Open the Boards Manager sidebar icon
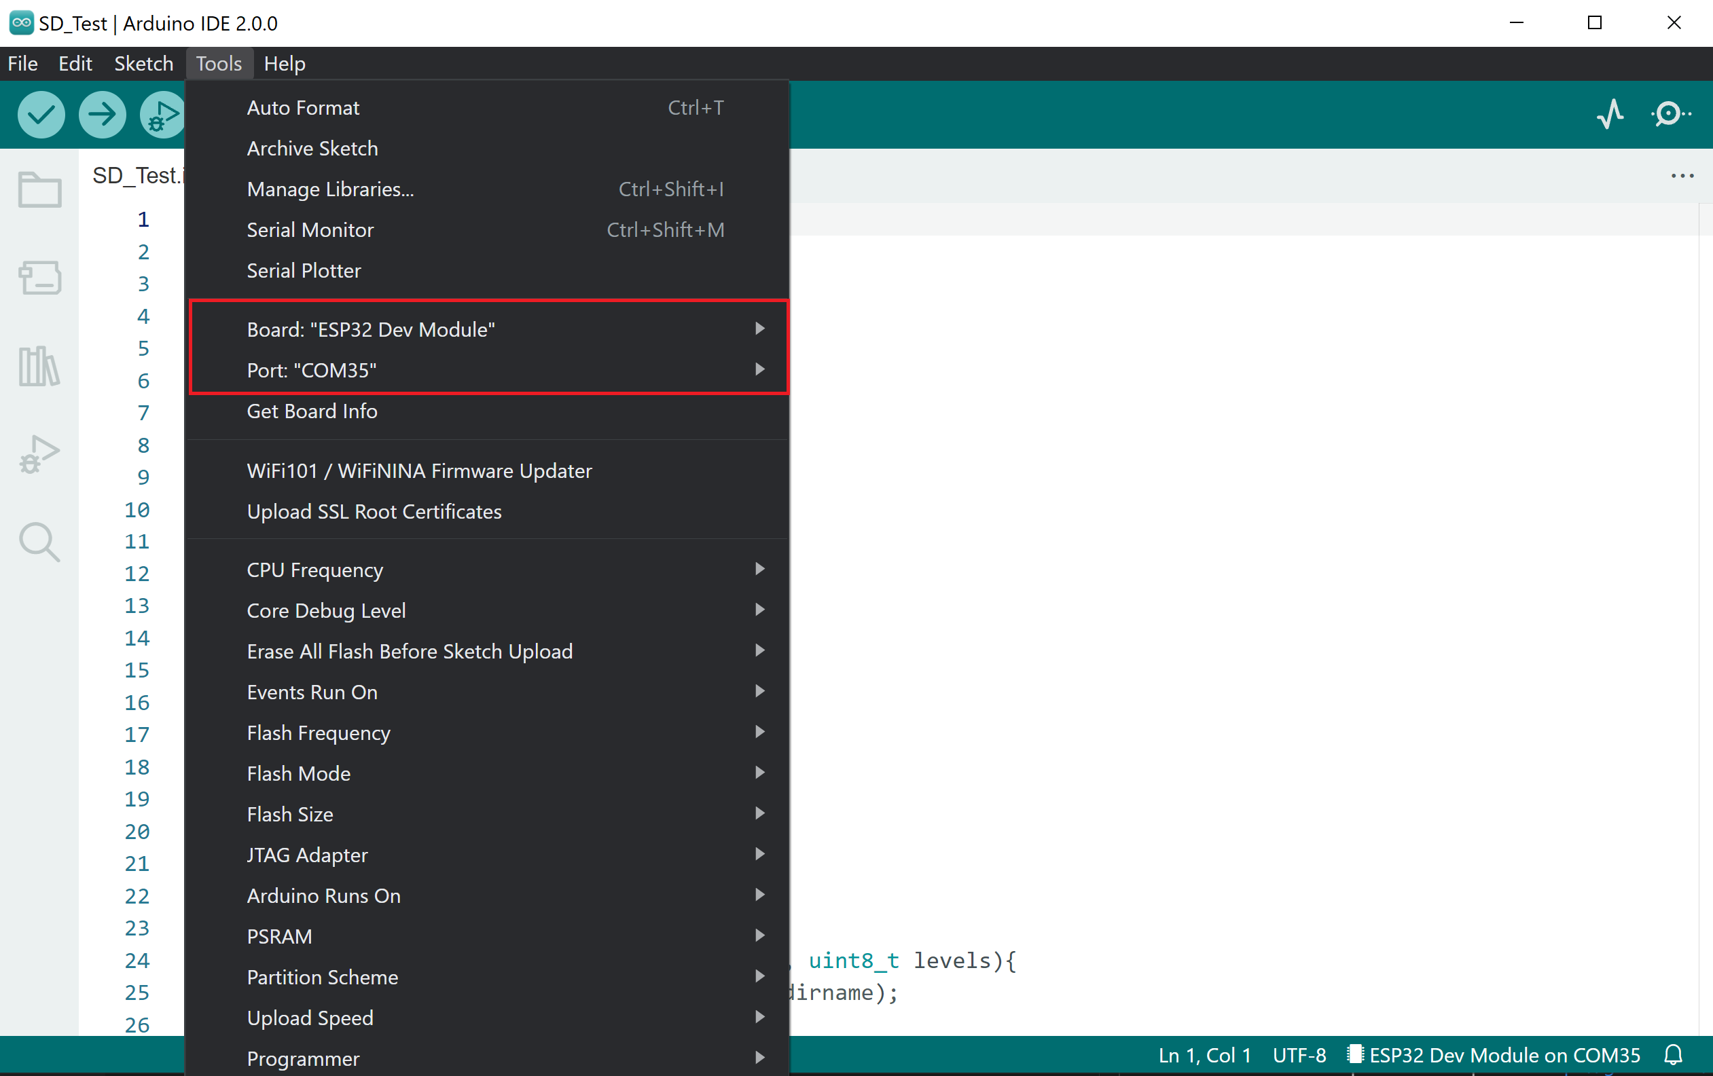The width and height of the screenshot is (1713, 1076). [39, 278]
